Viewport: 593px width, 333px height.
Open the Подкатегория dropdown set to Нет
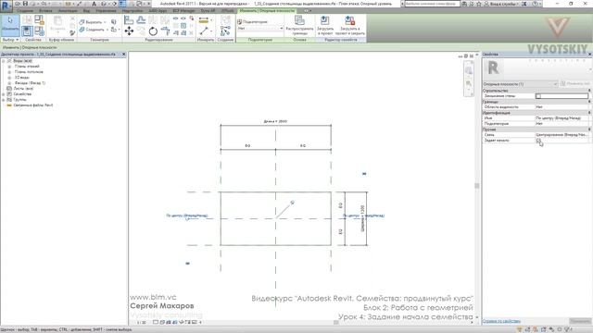[x=260, y=29]
